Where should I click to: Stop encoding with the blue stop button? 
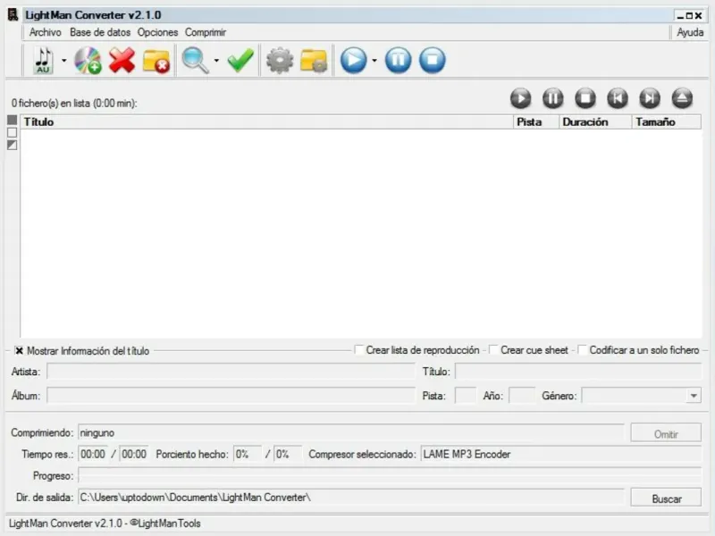433,60
